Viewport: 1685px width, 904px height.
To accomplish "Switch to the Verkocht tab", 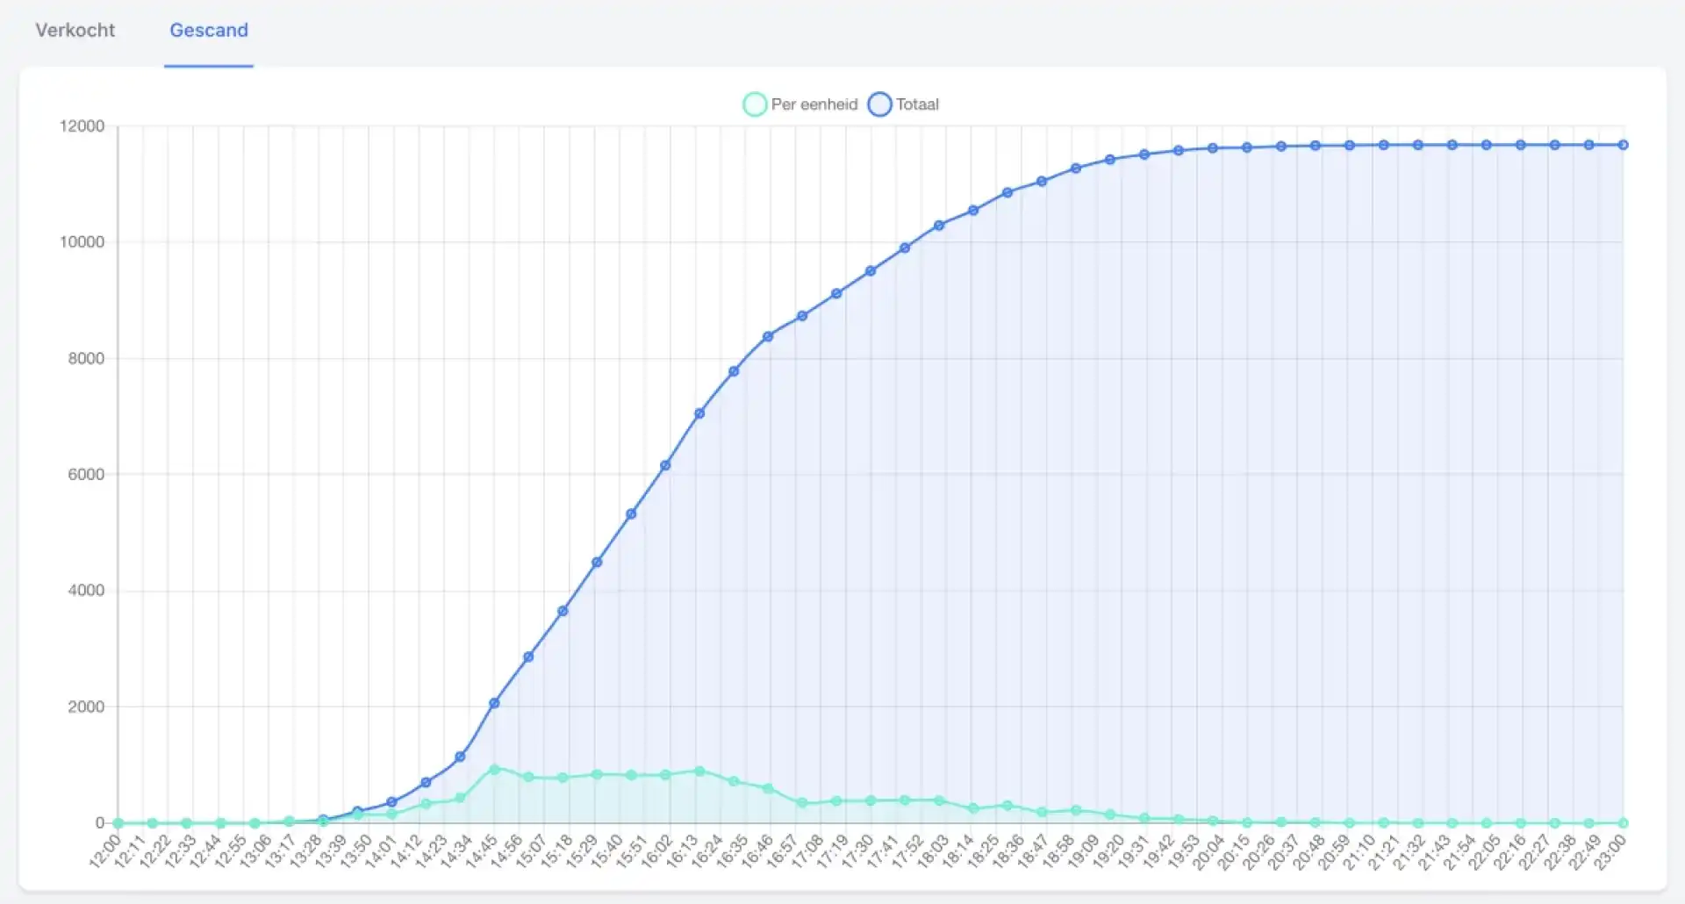I will click(x=75, y=31).
